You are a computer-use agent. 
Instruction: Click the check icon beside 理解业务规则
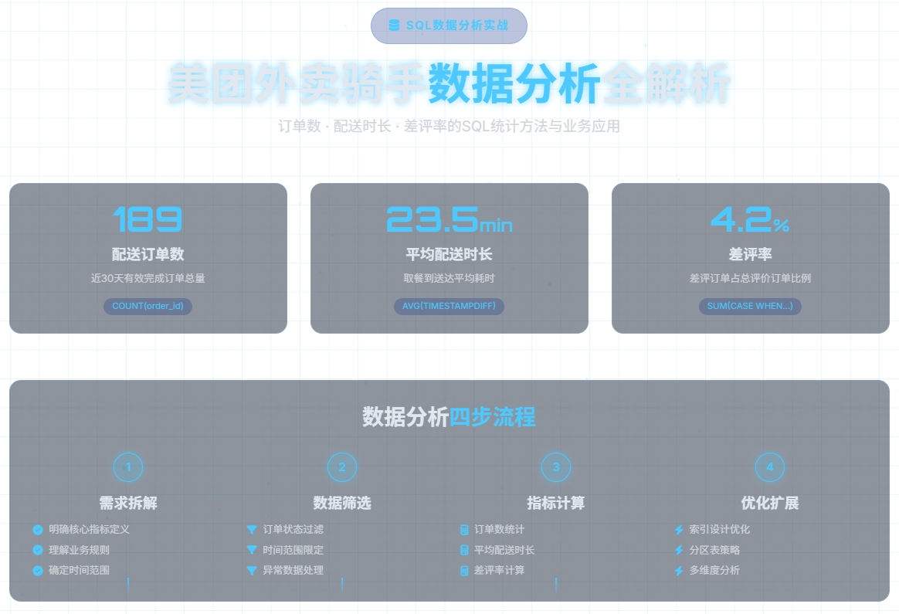pyautogui.click(x=38, y=551)
